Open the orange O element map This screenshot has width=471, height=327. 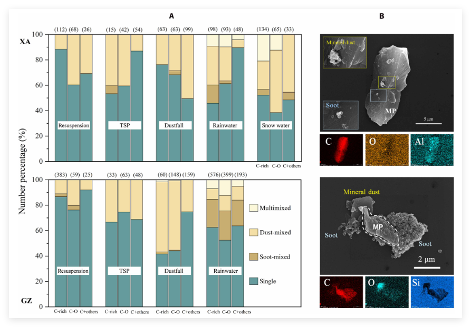tap(387, 150)
